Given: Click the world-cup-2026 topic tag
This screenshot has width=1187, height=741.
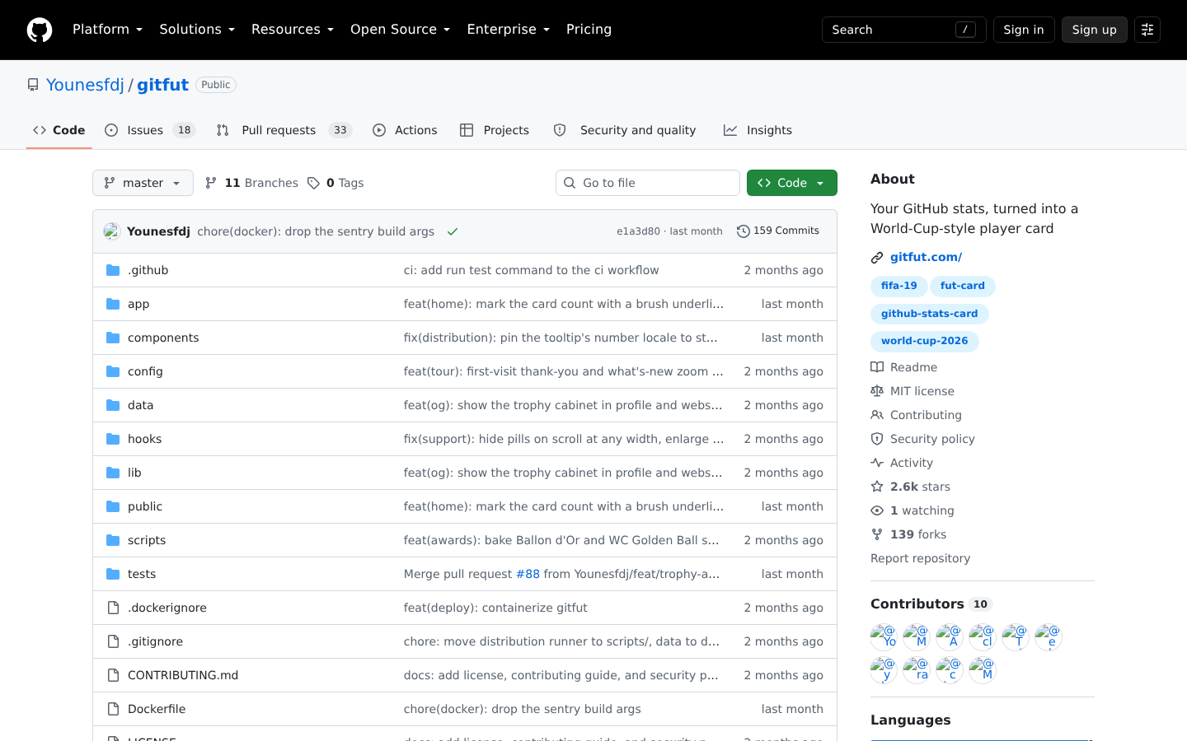Looking at the screenshot, I should tap(925, 342).
